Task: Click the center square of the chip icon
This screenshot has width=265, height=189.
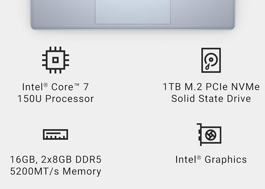Action: coord(55,60)
